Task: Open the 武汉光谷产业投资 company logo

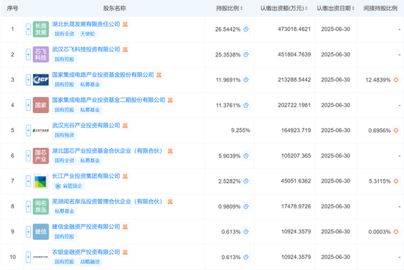Action: point(40,131)
